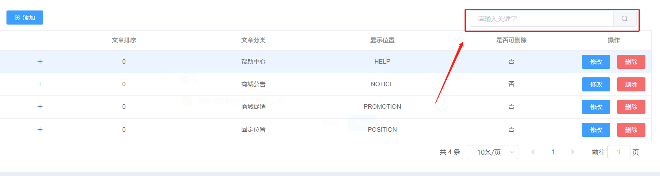Edit the POSITION row with 修改
The width and height of the screenshot is (660, 176).
point(596,130)
